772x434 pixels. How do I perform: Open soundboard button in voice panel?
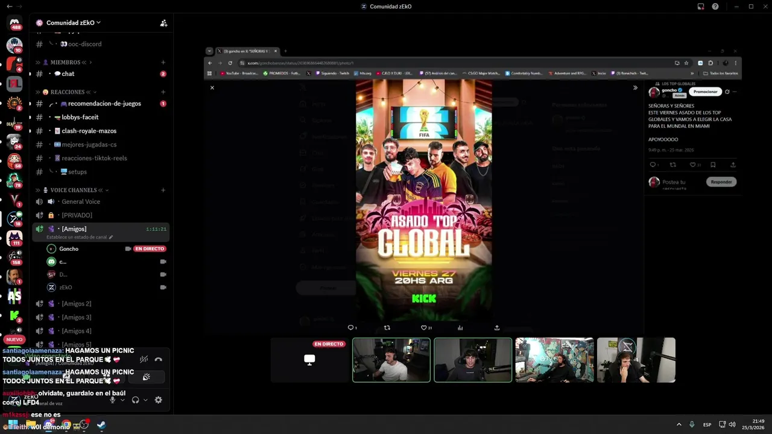(146, 377)
